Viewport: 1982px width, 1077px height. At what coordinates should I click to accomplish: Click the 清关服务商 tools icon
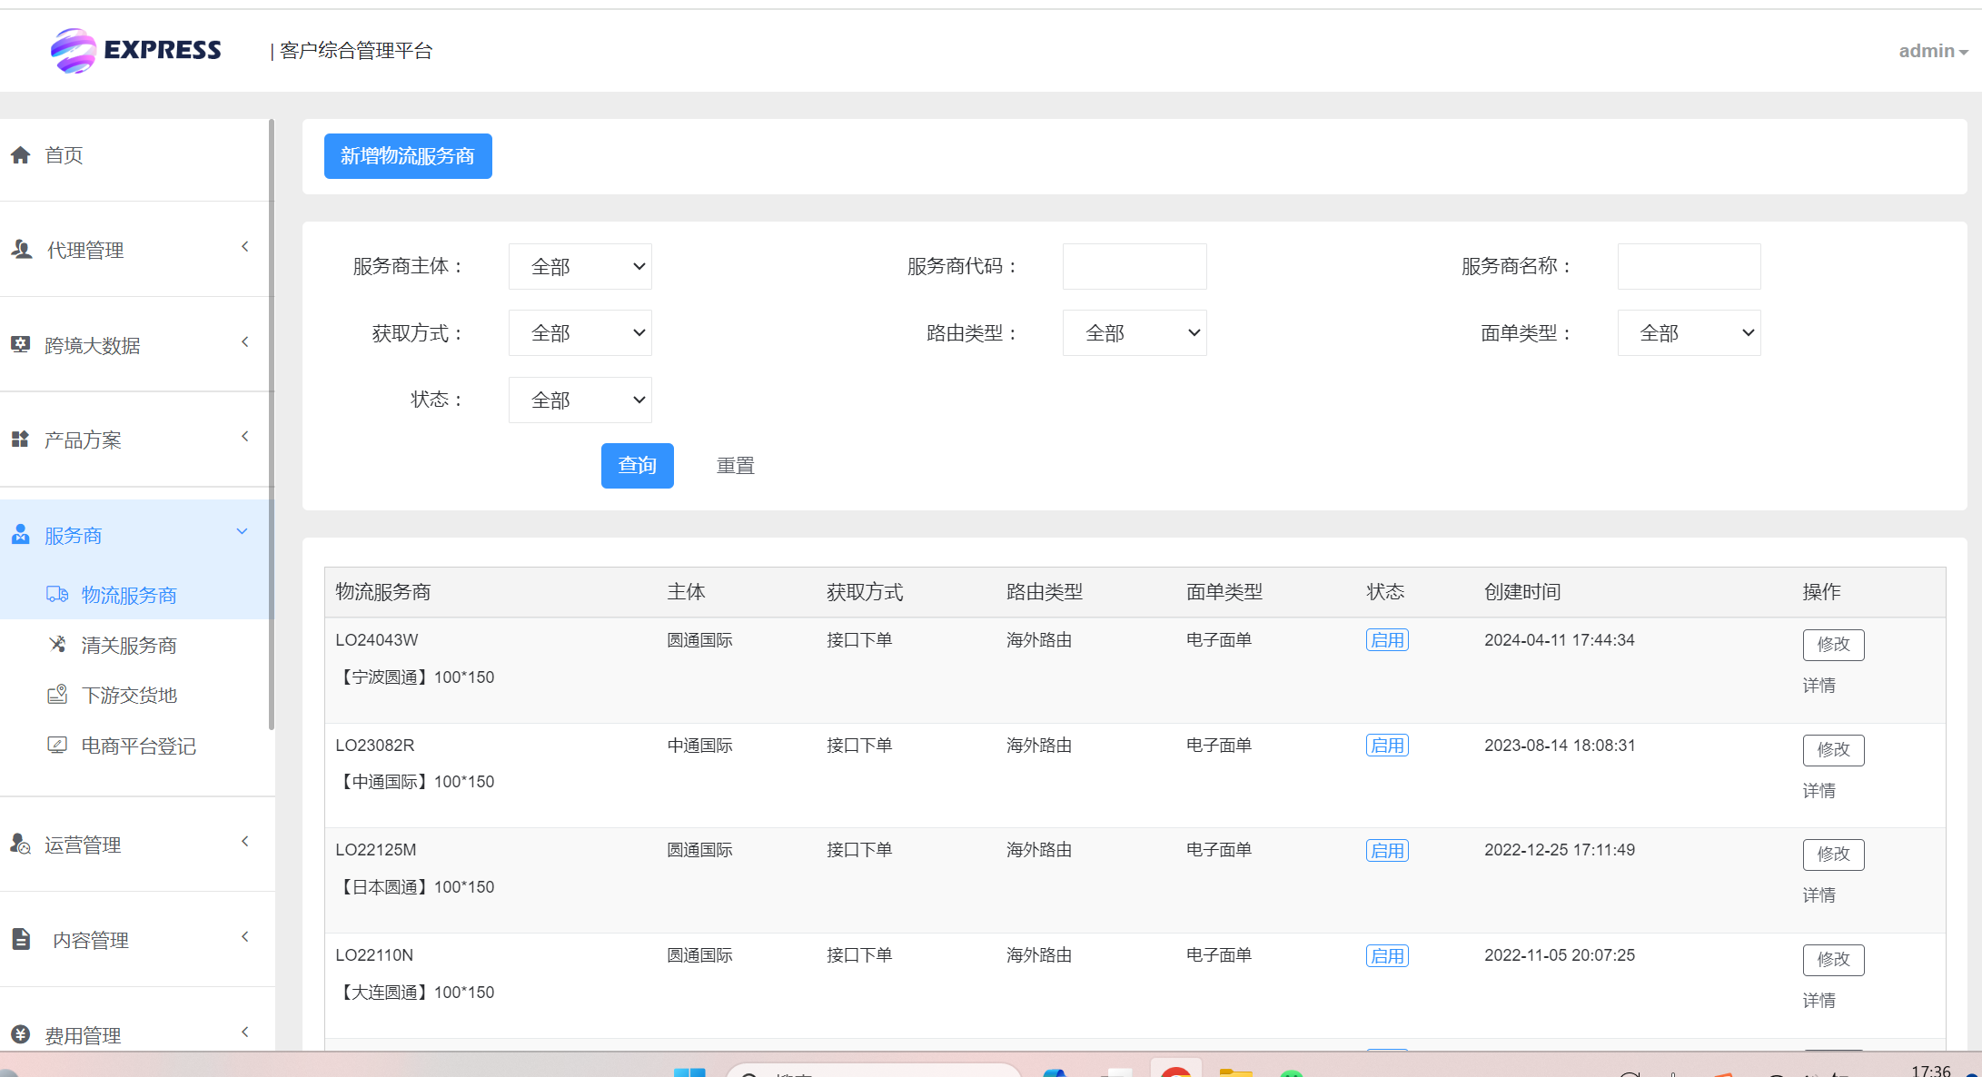point(57,644)
